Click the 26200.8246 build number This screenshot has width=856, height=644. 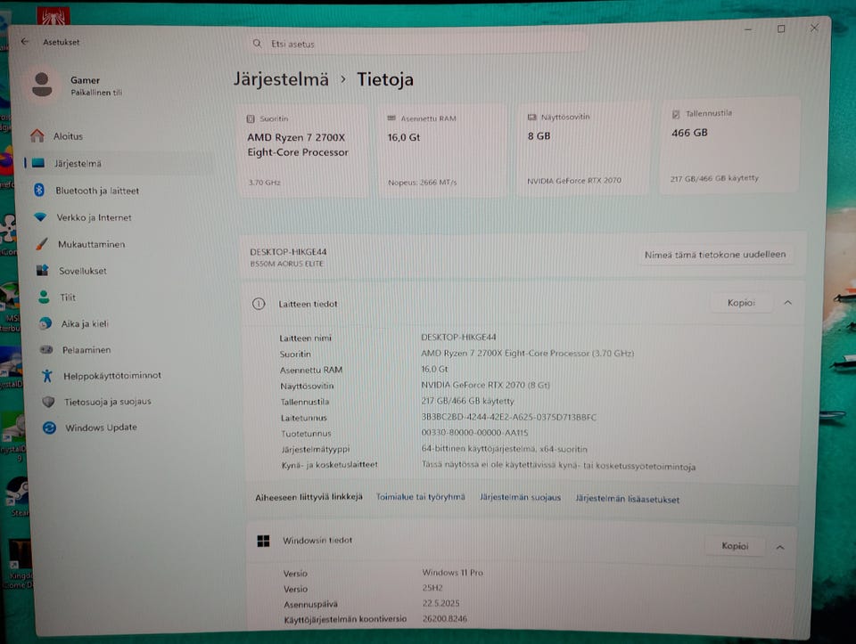445,618
